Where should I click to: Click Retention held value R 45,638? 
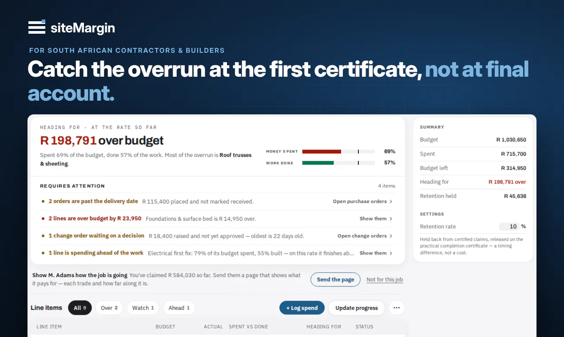[515, 196]
